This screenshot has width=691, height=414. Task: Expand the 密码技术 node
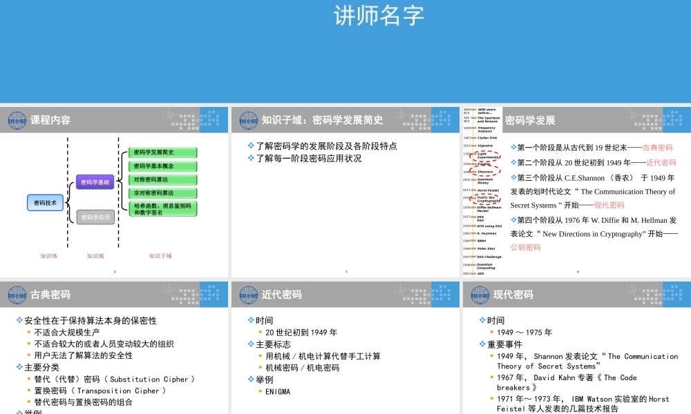pyautogui.click(x=46, y=201)
